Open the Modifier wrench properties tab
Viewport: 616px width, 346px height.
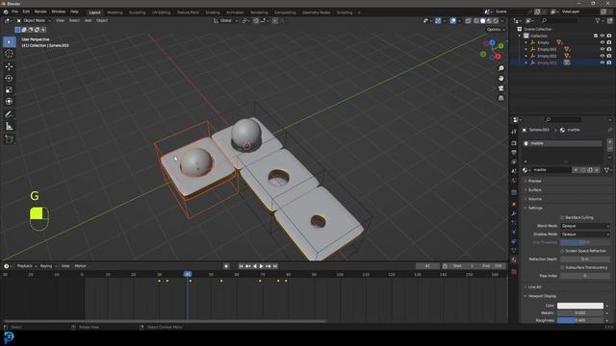514,213
